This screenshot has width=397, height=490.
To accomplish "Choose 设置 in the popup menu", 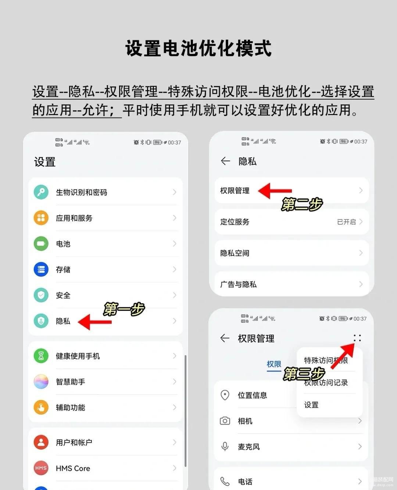I will coord(311,405).
